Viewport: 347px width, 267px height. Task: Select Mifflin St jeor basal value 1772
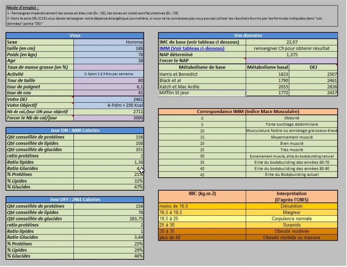coord(267,93)
